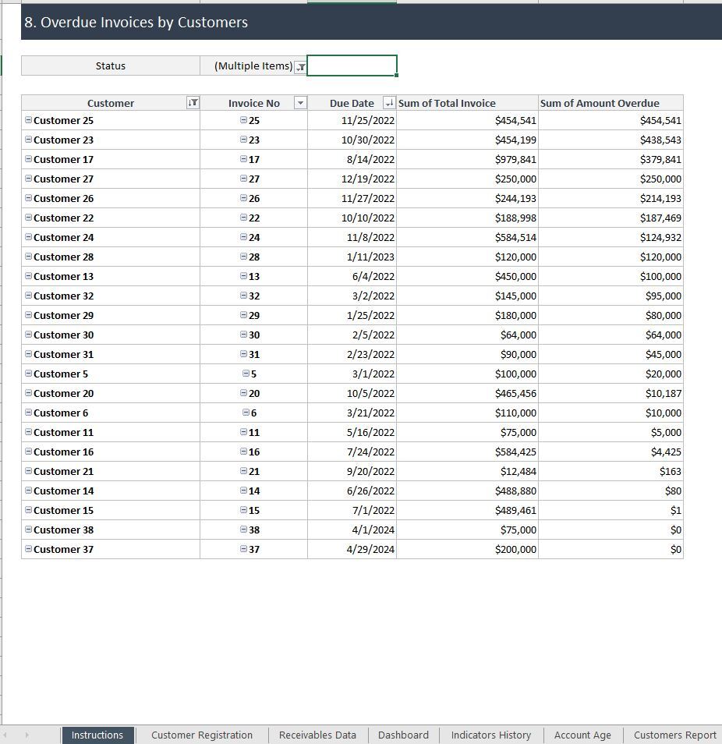Collapse the Customer 22 row group
The height and width of the screenshot is (744, 722).
[x=29, y=218]
